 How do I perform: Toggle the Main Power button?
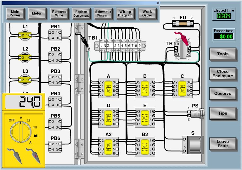tap(15, 13)
